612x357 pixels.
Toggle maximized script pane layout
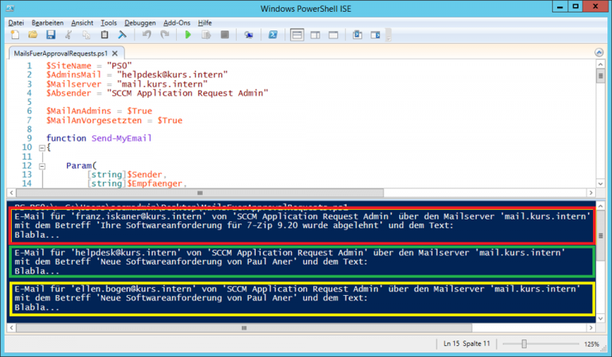(332, 35)
